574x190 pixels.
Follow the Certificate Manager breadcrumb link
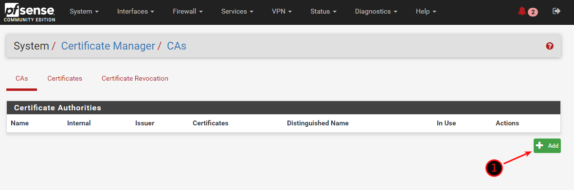click(108, 46)
